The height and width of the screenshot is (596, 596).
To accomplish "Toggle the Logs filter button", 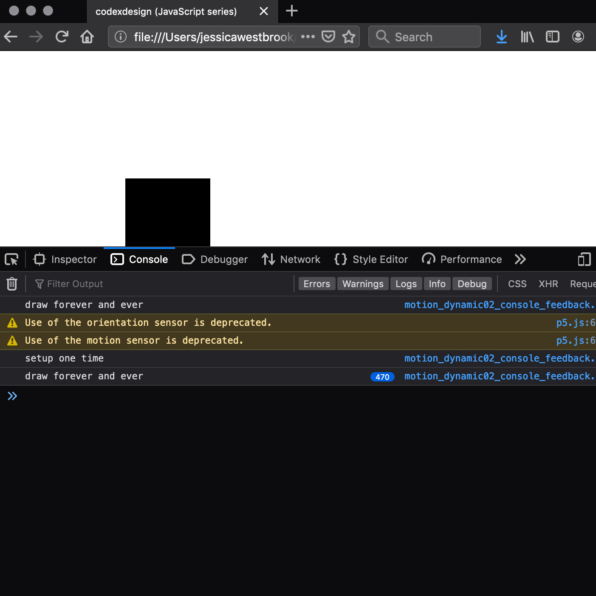I will click(406, 284).
